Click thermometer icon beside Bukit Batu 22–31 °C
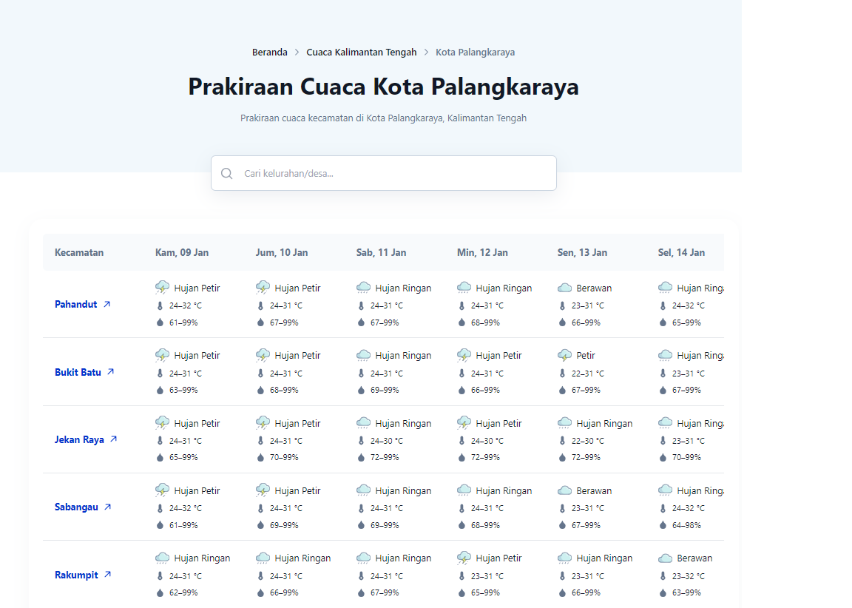Screen dimensions: 852x608 pyautogui.click(x=562, y=374)
